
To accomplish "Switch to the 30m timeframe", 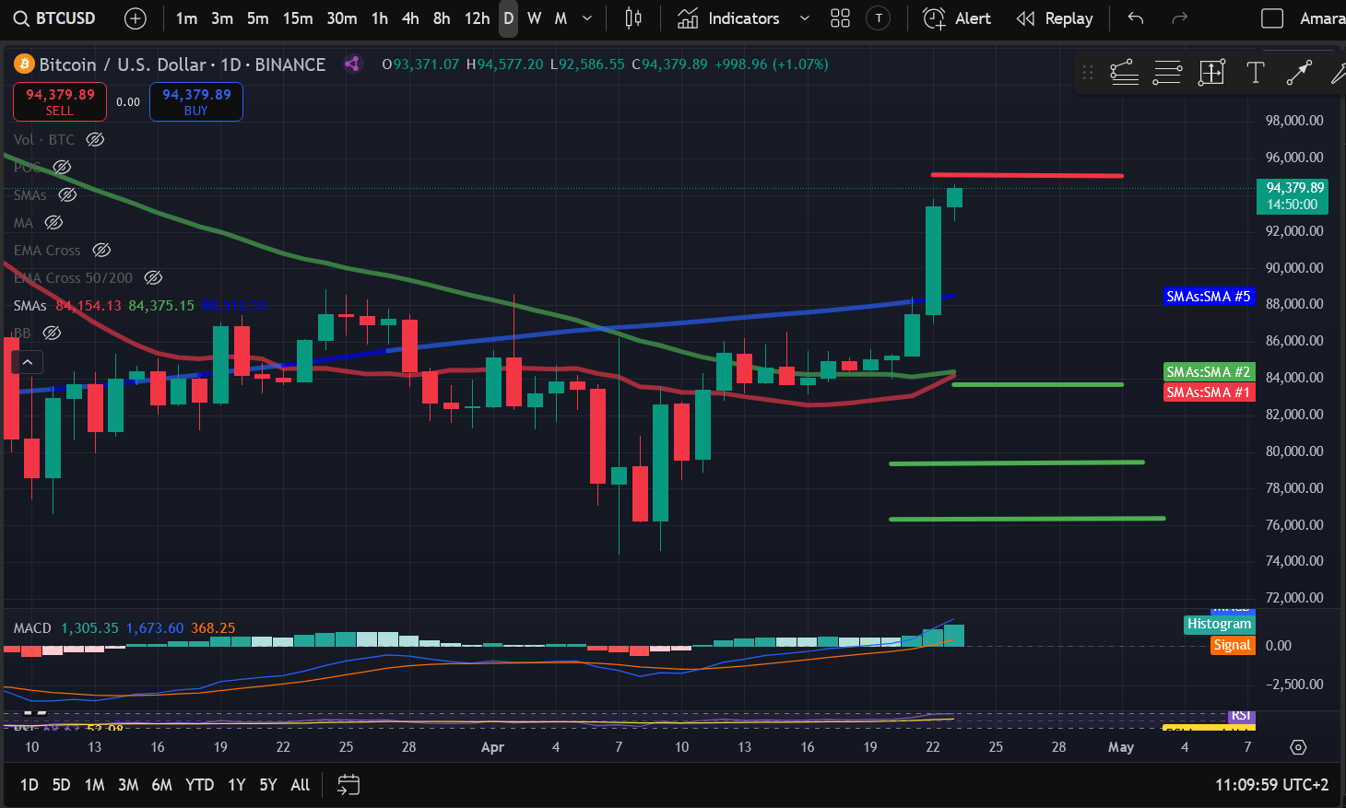I will click(341, 18).
